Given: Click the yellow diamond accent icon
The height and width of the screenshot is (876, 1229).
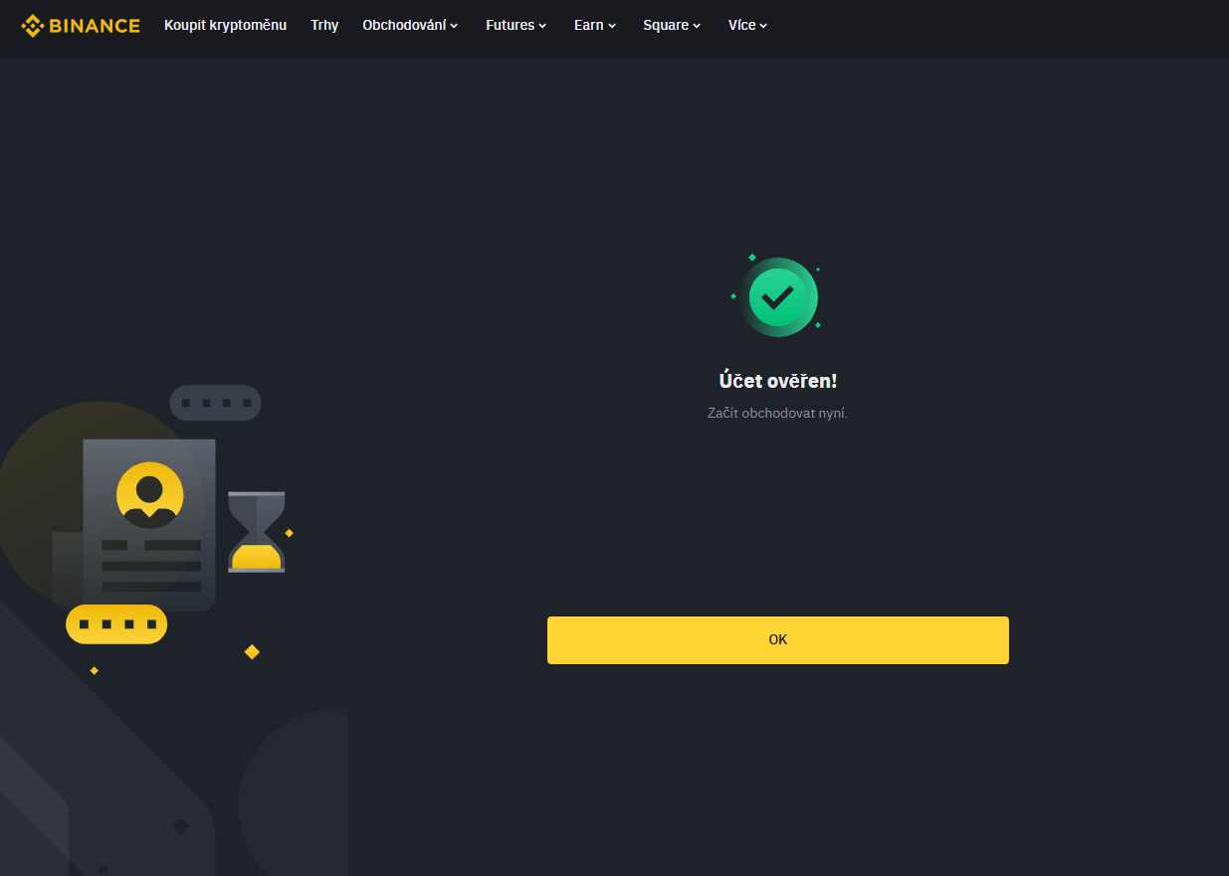Looking at the screenshot, I should pyautogui.click(x=251, y=651).
